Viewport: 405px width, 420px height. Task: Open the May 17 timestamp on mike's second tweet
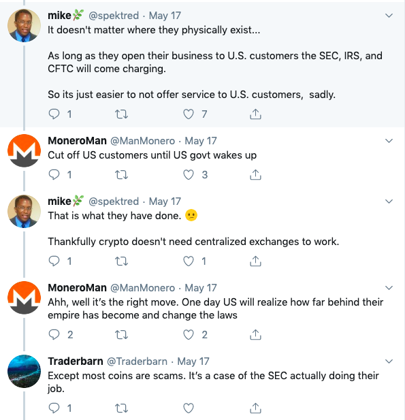pos(165,201)
